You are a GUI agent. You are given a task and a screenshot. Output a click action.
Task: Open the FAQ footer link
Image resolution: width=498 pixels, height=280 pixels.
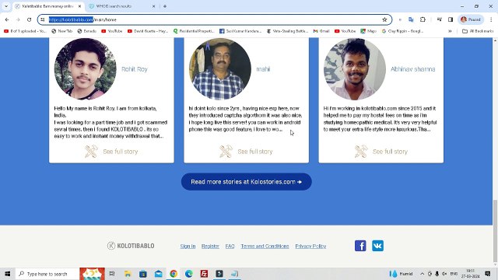(x=230, y=246)
